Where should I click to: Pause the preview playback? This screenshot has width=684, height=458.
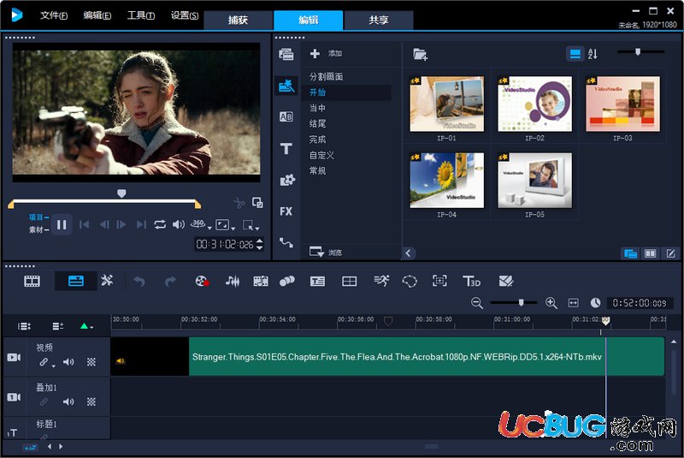click(62, 225)
